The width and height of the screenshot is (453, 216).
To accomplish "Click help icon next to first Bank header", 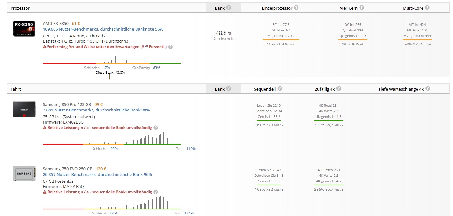I will coord(229,7).
